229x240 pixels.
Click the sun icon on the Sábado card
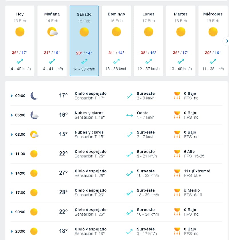[84, 32]
